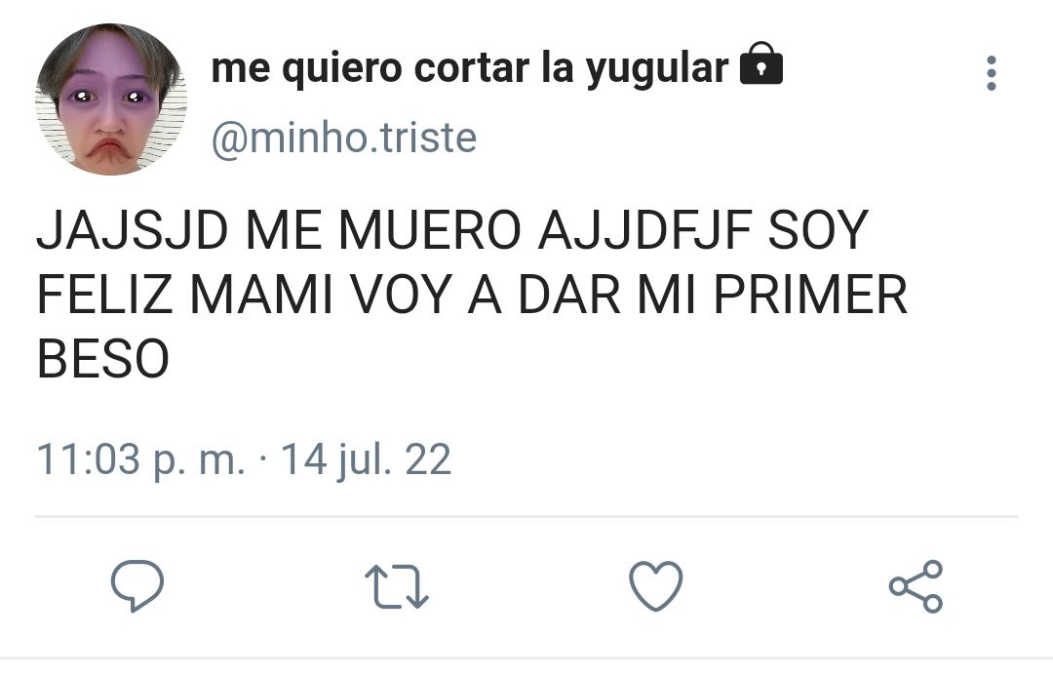1053x676 pixels.
Task: Click the '14 jul. 22' date
Action: pos(366,460)
